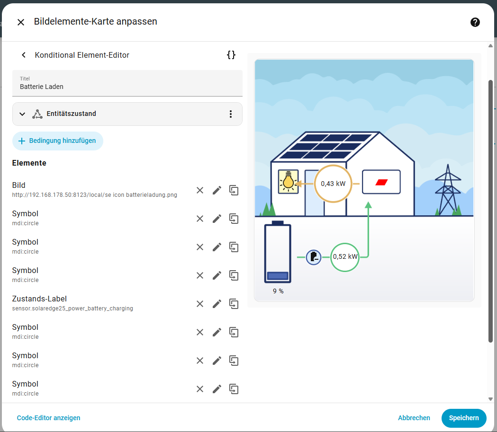Edit the Titel field 'Batterie Laden'

coord(127,87)
